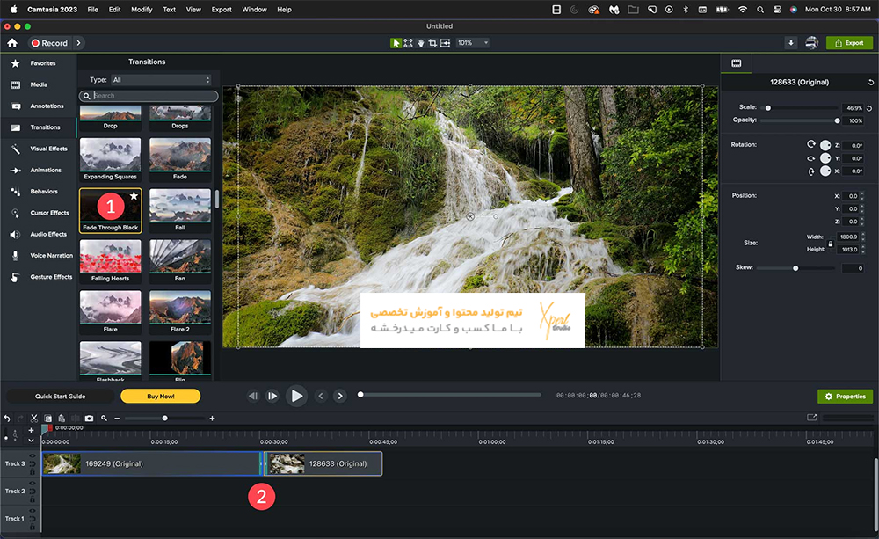The height and width of the screenshot is (539, 879).
Task: Click the Copy icon on timeline toolbar
Action: pos(48,419)
